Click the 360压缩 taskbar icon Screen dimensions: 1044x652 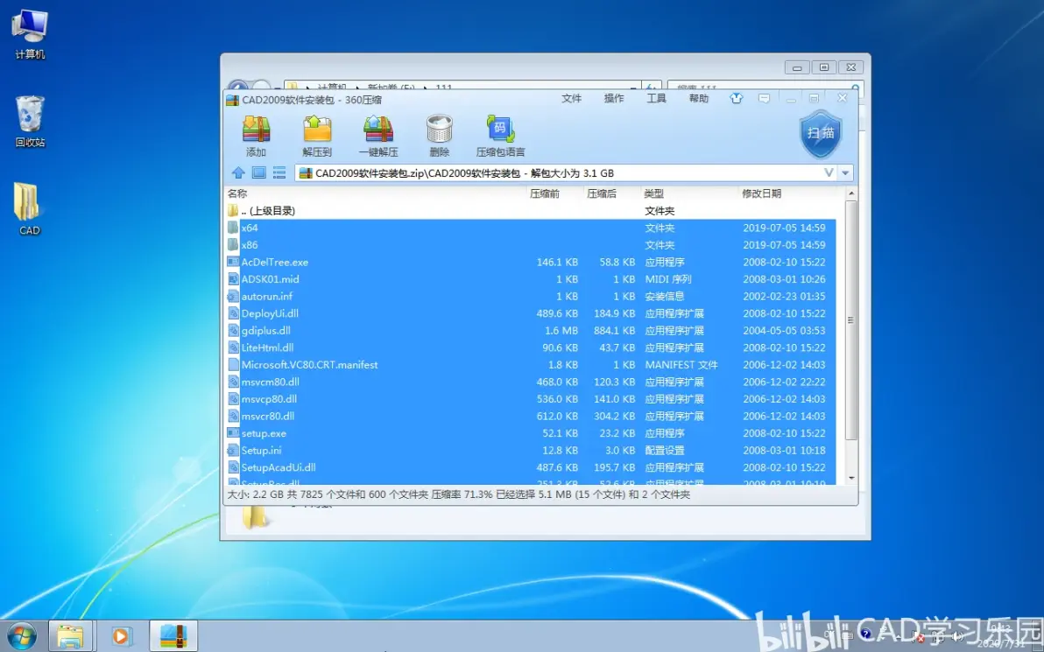pyautogui.click(x=173, y=636)
